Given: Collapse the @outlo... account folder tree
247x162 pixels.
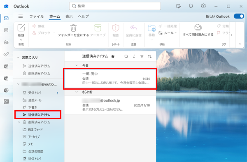Looking at the screenshot, I should tap(18, 84).
